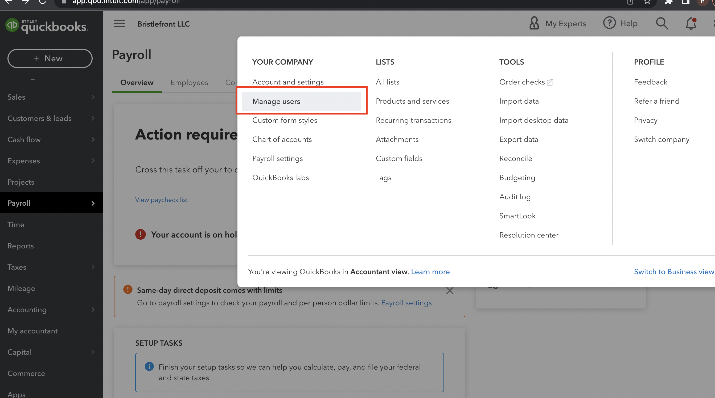Click the info icon in Setup Tasks
The image size is (715, 398).
(x=149, y=367)
